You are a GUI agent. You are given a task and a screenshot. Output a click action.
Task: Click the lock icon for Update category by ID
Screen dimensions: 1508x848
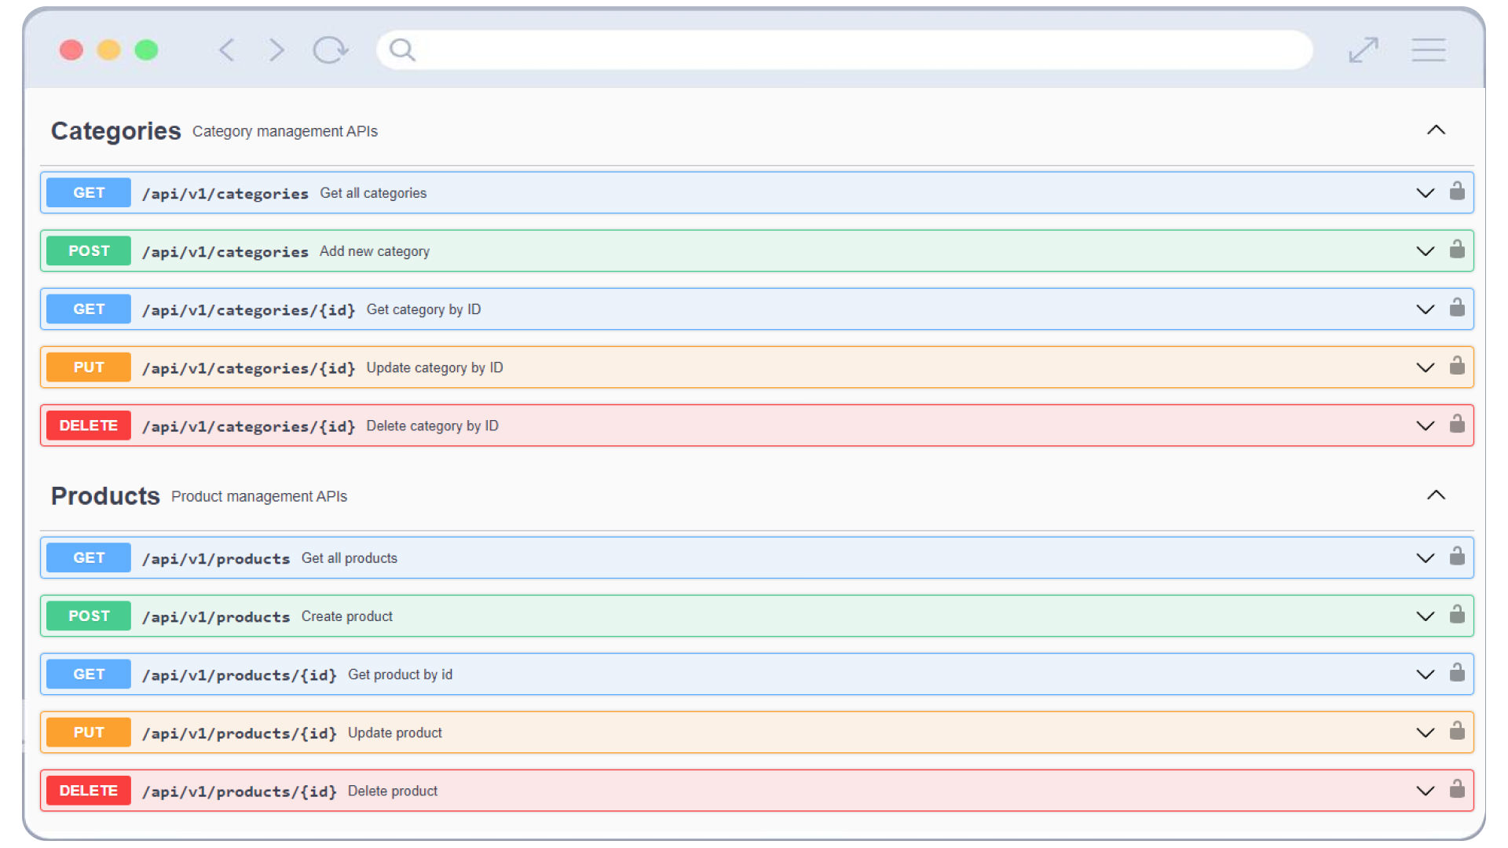coord(1457,365)
